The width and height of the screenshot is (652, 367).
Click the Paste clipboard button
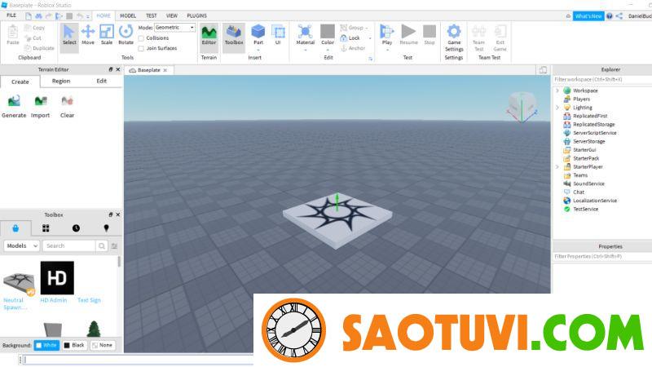point(13,35)
